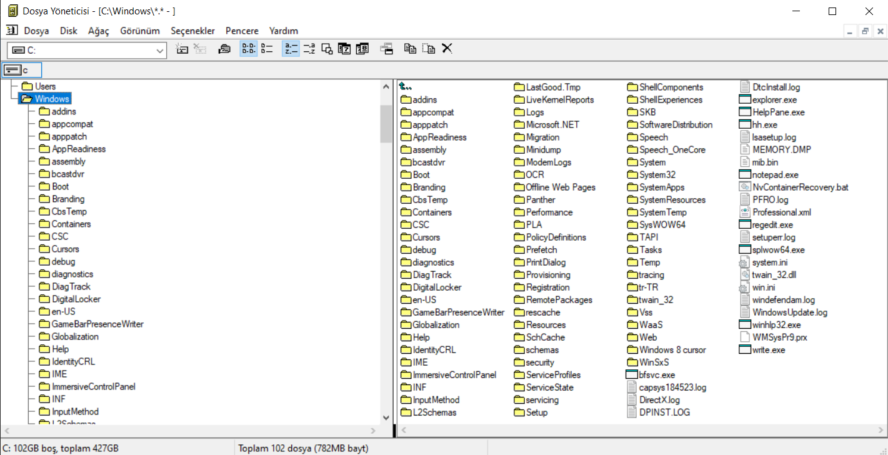
Task: Select the WinSxS folder
Action: 648,362
